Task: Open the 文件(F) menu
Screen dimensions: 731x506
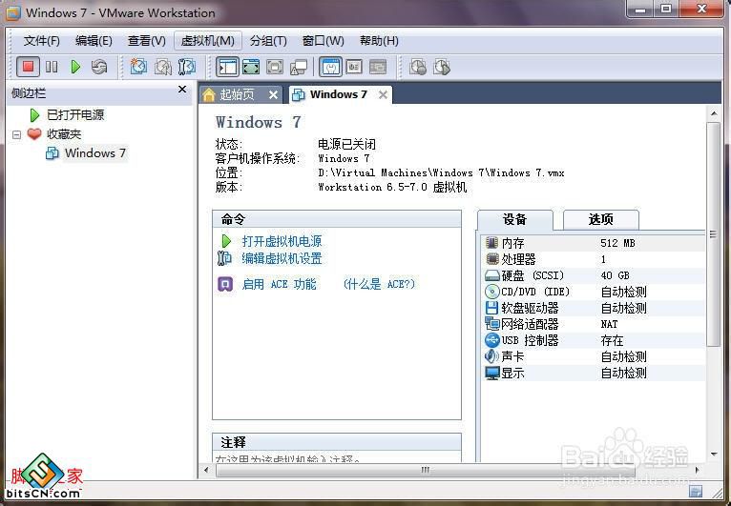Action: click(41, 41)
